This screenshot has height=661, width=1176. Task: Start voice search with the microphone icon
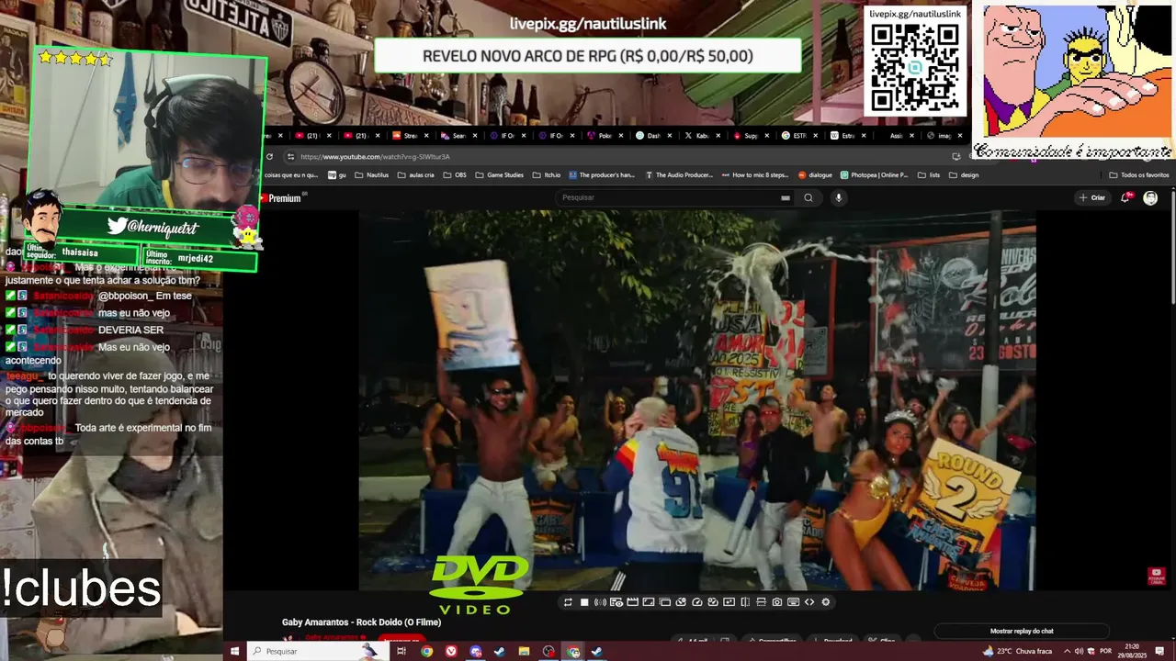point(838,197)
